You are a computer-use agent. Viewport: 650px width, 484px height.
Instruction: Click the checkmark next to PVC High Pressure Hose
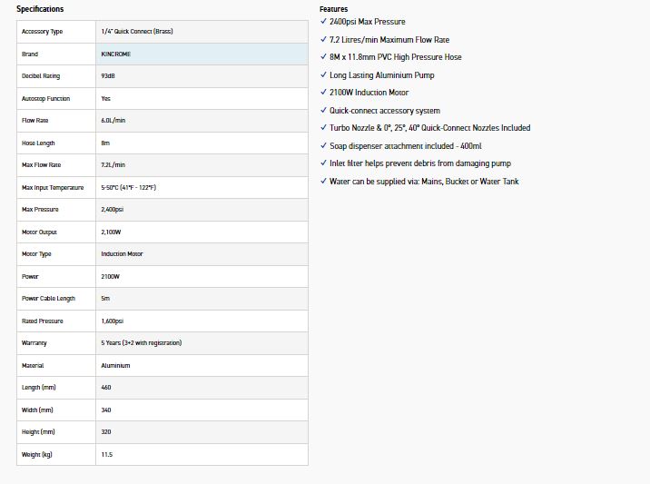[x=323, y=57]
